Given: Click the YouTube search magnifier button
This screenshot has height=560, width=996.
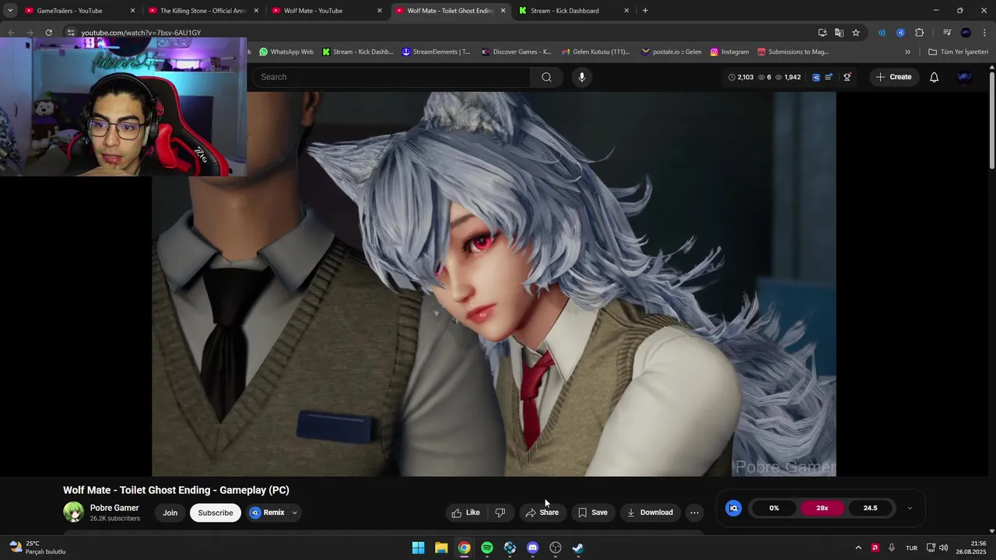Looking at the screenshot, I should pos(546,77).
